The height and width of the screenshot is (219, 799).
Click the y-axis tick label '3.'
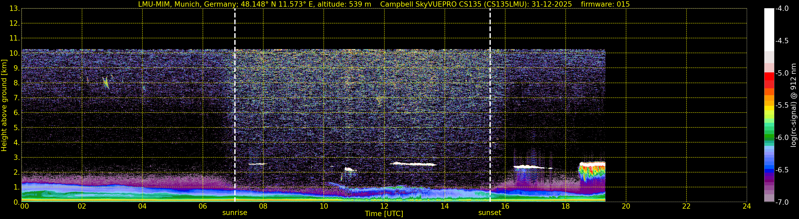coord(16,157)
